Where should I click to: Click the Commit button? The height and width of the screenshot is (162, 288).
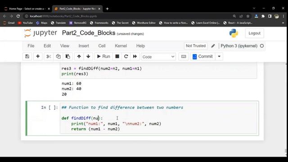tap(202, 56)
